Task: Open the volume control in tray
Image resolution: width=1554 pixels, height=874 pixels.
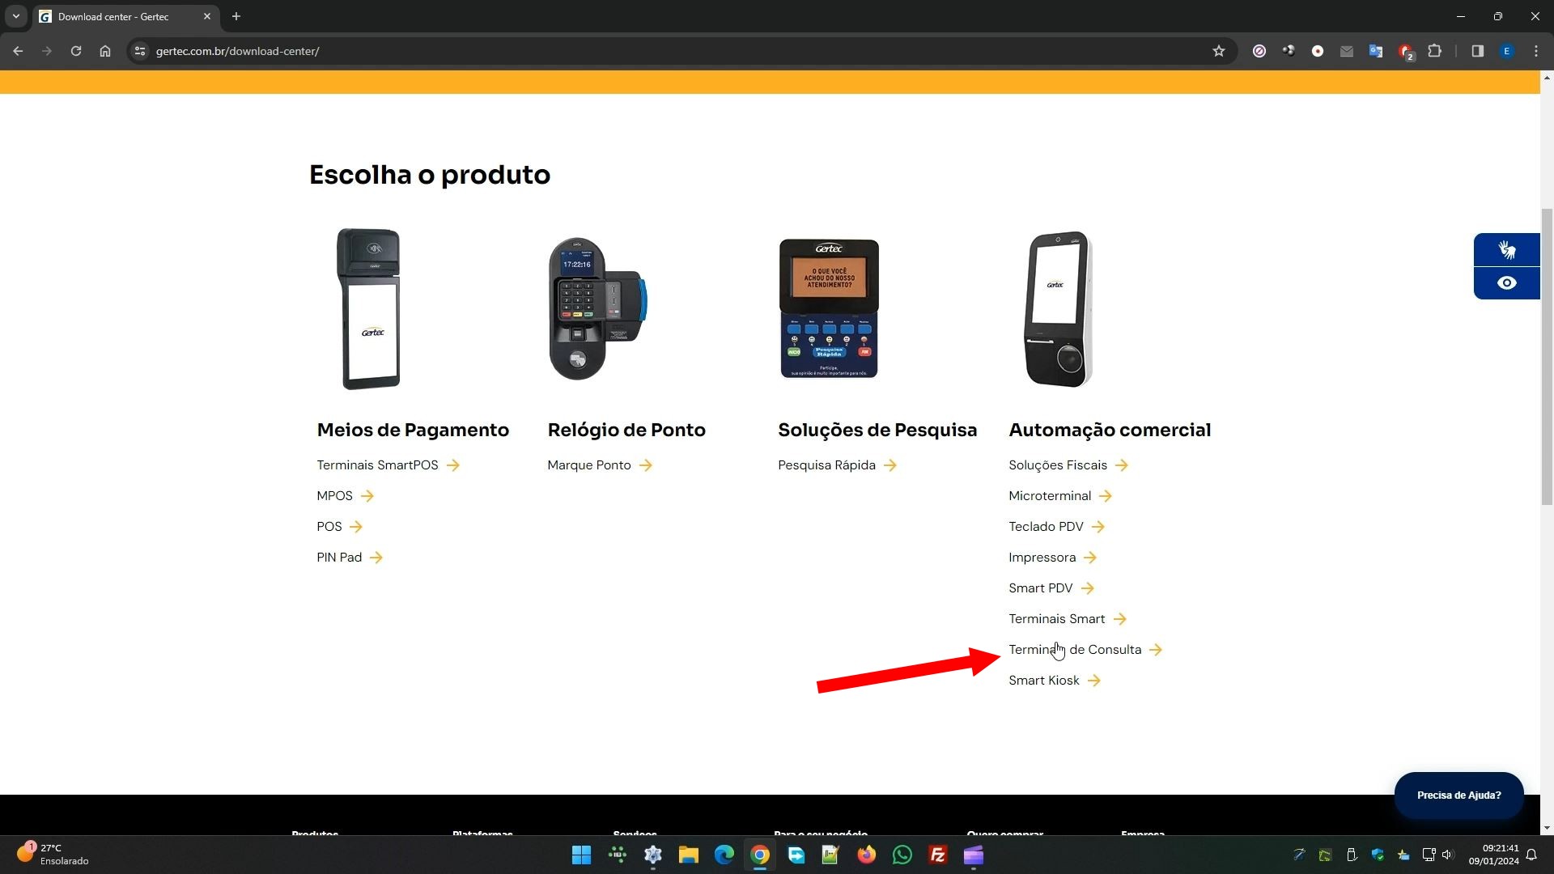Action: (x=1447, y=855)
